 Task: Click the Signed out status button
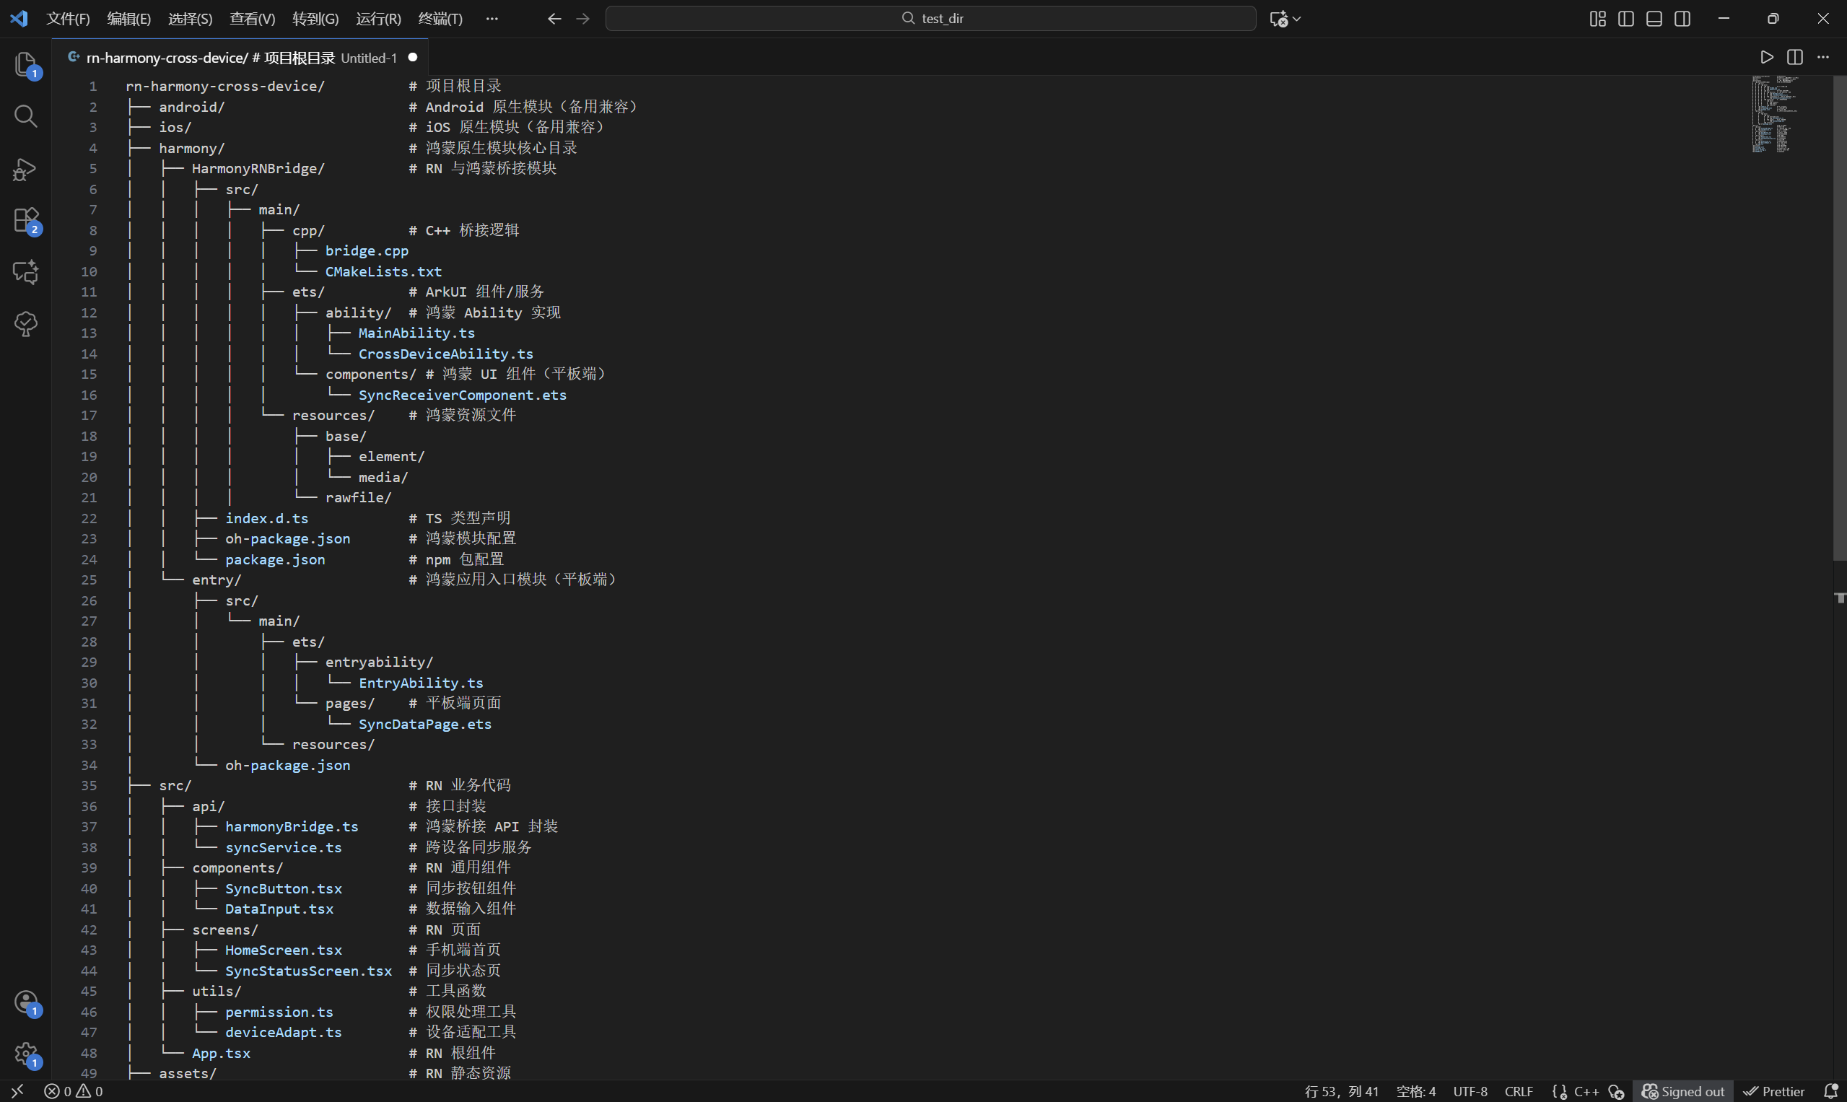point(1683,1091)
